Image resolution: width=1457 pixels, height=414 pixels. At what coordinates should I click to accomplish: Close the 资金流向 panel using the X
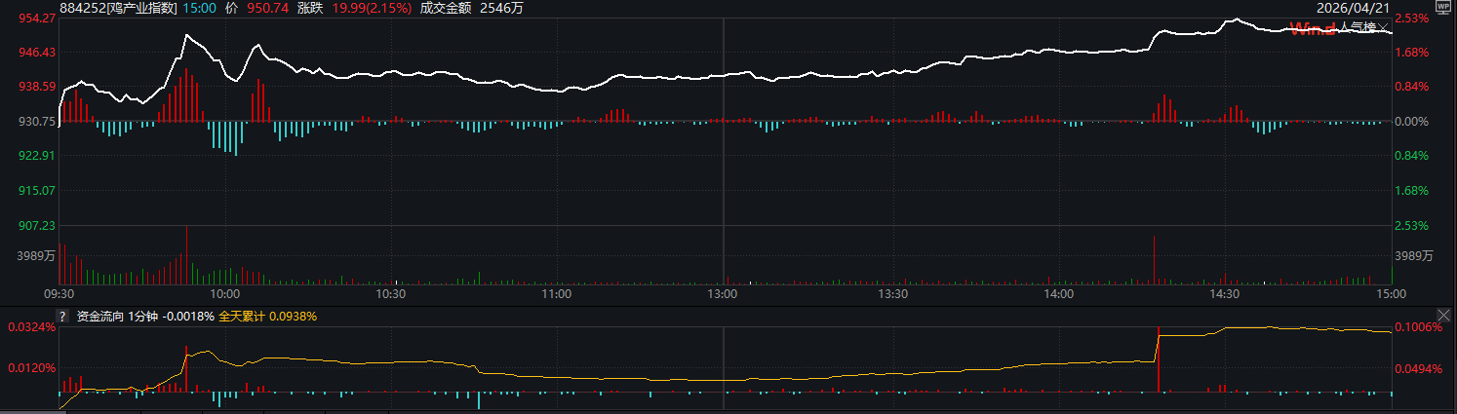click(x=1443, y=316)
